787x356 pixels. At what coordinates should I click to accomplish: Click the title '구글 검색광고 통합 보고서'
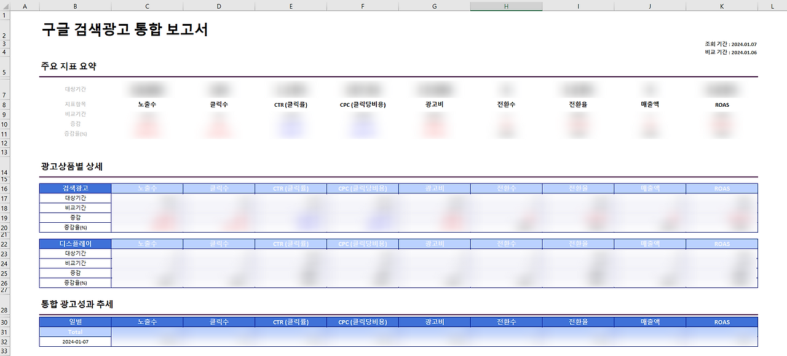click(x=125, y=29)
